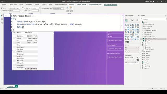Collapse the aux_TopN table
Screen dimensions: 167x94
(141, 45)
